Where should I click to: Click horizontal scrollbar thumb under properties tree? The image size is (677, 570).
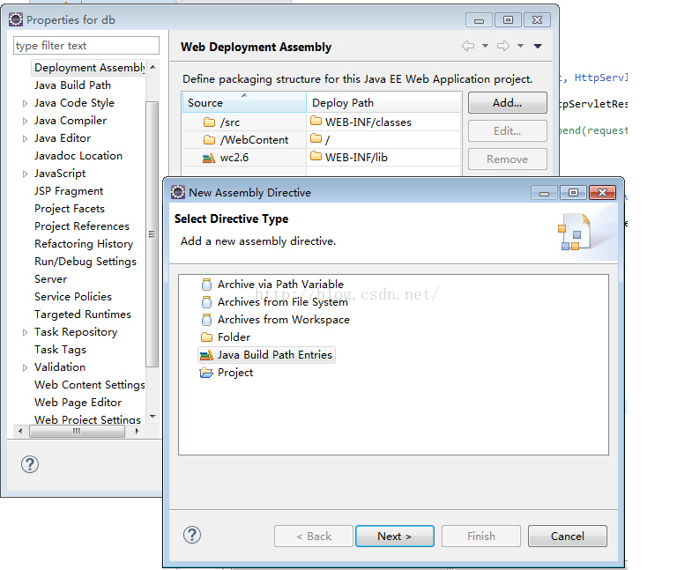pyautogui.click(x=77, y=431)
